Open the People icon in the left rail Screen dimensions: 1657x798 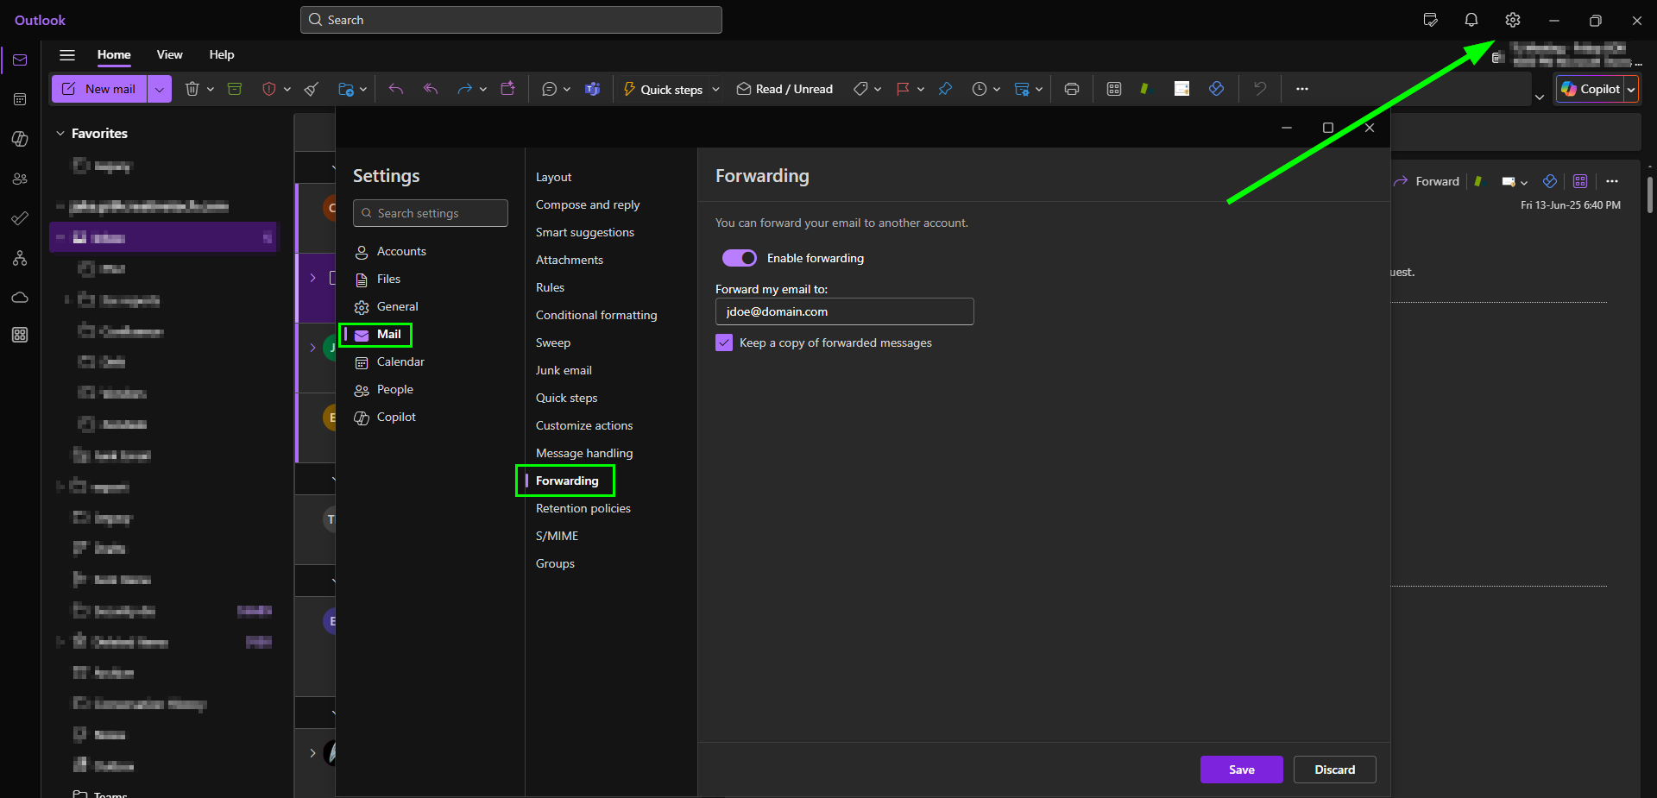(x=20, y=179)
